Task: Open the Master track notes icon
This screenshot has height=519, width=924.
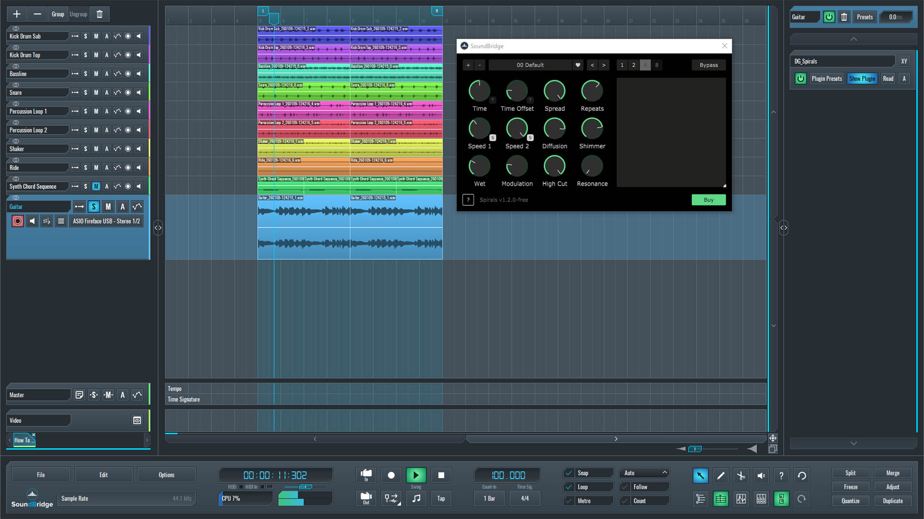Action: point(79,395)
